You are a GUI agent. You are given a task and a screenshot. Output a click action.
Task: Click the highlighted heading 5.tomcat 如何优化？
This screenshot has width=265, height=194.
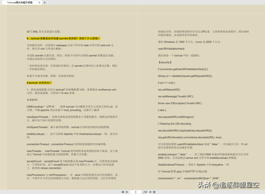pos(39,83)
